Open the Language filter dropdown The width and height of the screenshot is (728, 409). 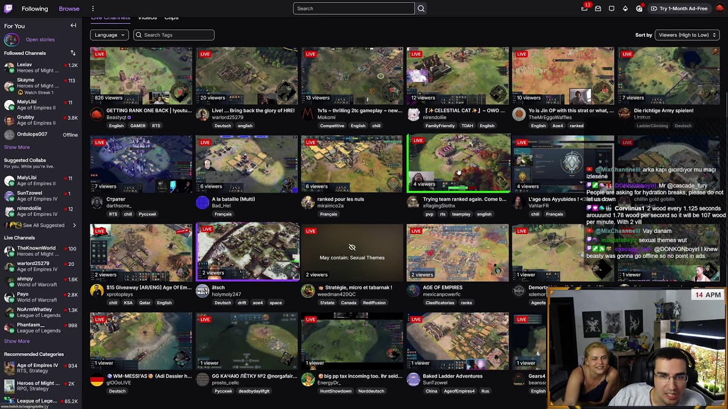point(109,35)
